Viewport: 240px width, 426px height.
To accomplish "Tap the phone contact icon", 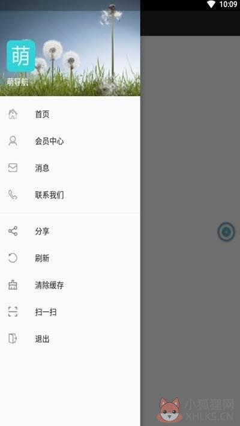I will coord(13,195).
